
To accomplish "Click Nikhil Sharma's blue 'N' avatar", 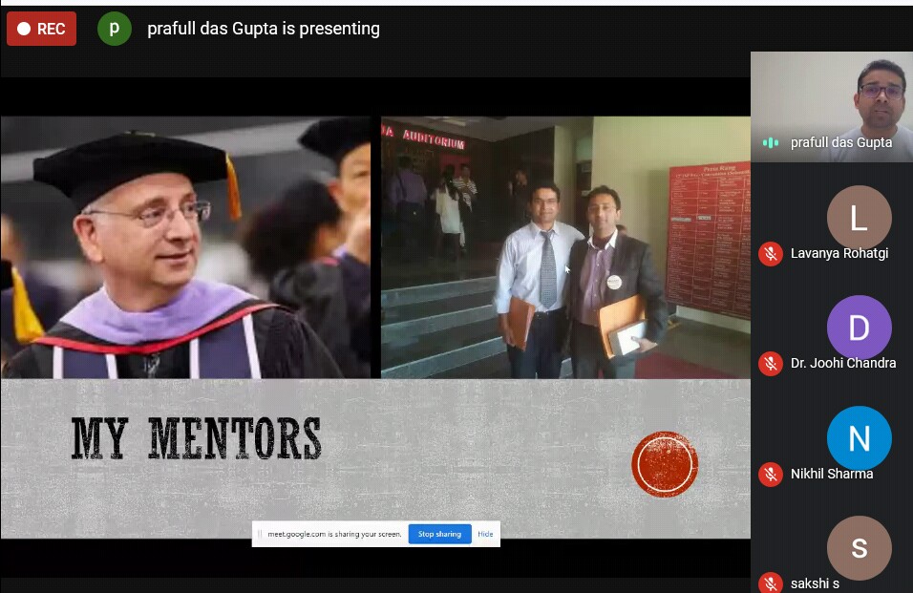I will tap(859, 438).
